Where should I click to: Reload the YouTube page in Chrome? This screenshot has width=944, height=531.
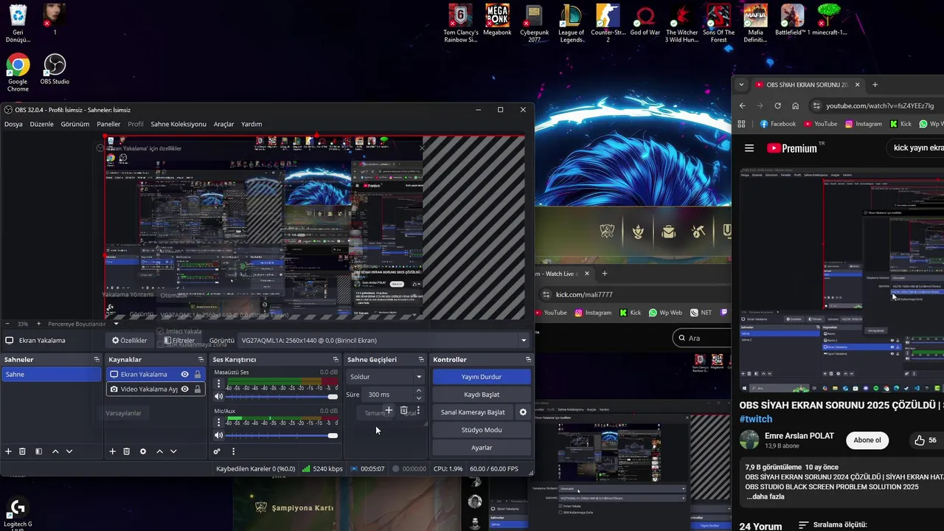[x=777, y=105]
